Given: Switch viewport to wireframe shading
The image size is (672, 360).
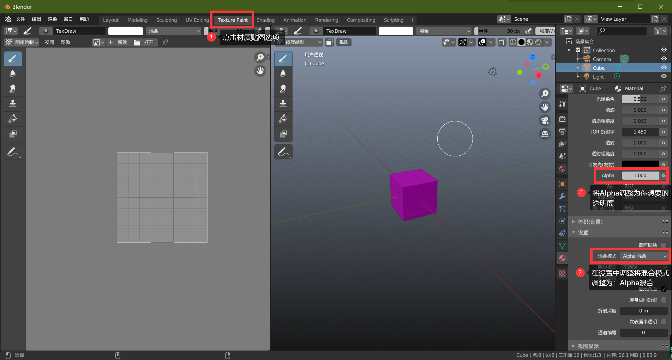Looking at the screenshot, I should tap(513, 42).
